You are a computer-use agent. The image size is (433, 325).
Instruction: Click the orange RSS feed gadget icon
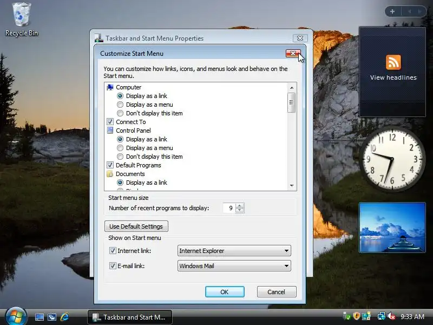tap(393, 62)
